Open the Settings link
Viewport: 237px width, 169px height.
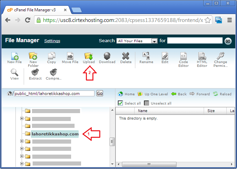point(52,41)
